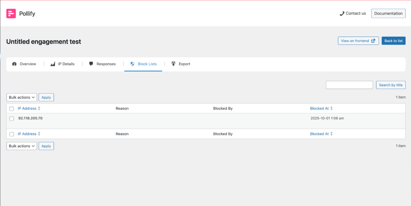Switch to the Responses tab
Image resolution: width=411 pixels, height=206 pixels.
(x=106, y=64)
